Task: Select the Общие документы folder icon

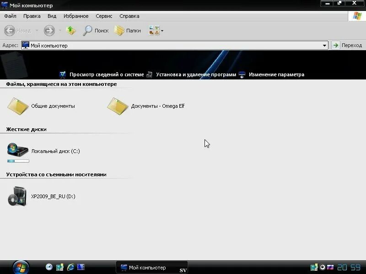Action: click(18, 106)
